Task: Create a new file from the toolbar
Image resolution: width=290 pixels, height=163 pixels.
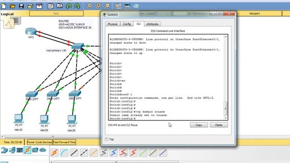Action: (4, 6)
